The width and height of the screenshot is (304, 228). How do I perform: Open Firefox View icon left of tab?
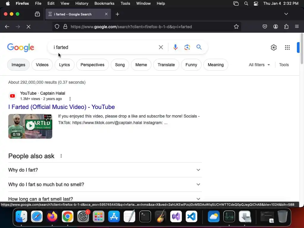click(x=37, y=14)
